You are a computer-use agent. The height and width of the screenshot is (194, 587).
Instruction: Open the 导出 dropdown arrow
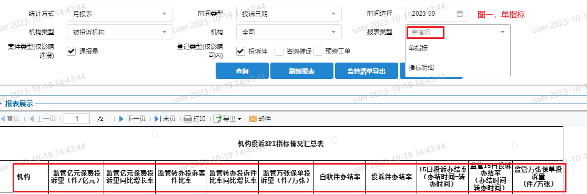240,119
